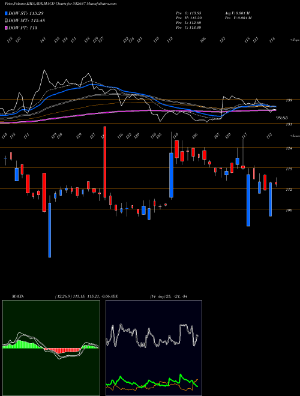Image resolution: width=300 pixels, height=396 pixels.
Task: Click the '<Tops' row label
Action: (x=295, y=40)
